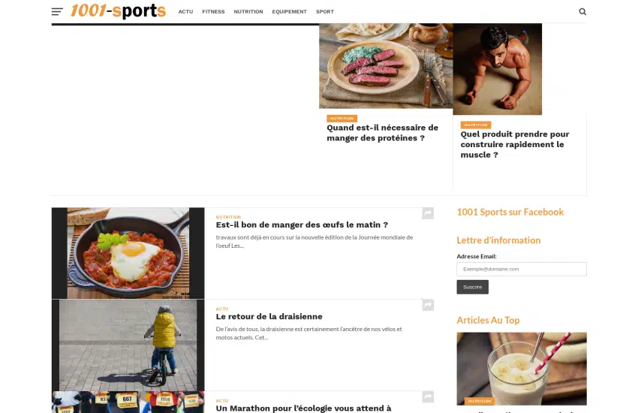Open the FITNESS menu item
Image resolution: width=638 pixels, height=413 pixels.
[213, 12]
